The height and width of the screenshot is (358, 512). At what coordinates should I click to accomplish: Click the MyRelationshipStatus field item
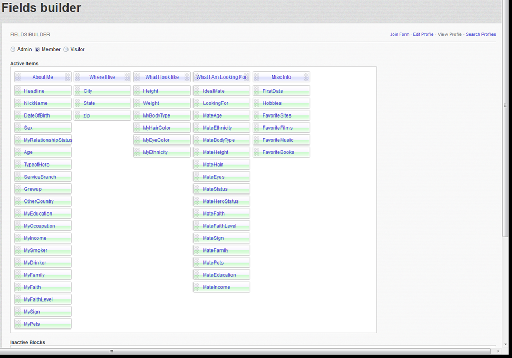46,140
